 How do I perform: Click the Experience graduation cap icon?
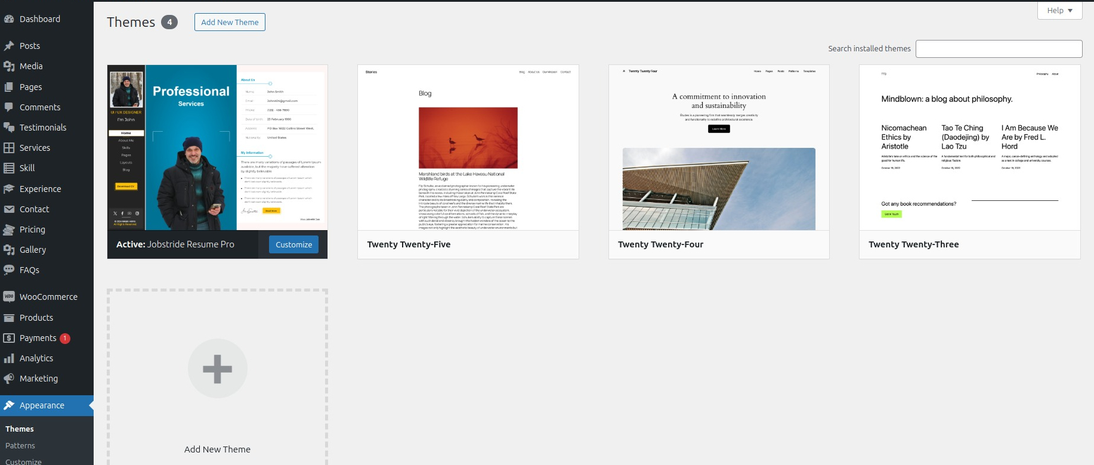(9, 189)
